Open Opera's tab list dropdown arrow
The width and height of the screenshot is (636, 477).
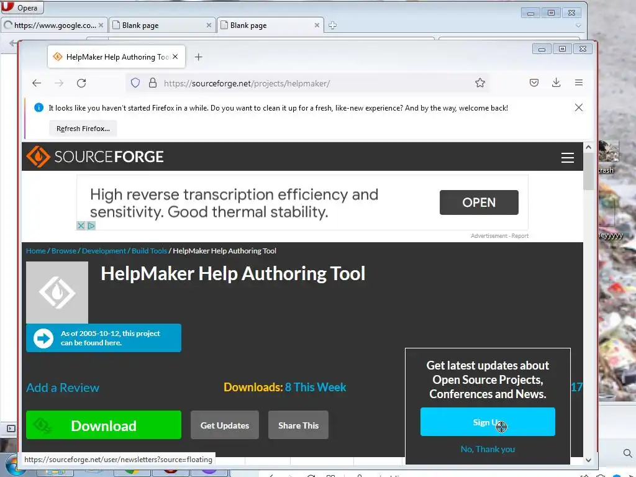pyautogui.click(x=578, y=25)
